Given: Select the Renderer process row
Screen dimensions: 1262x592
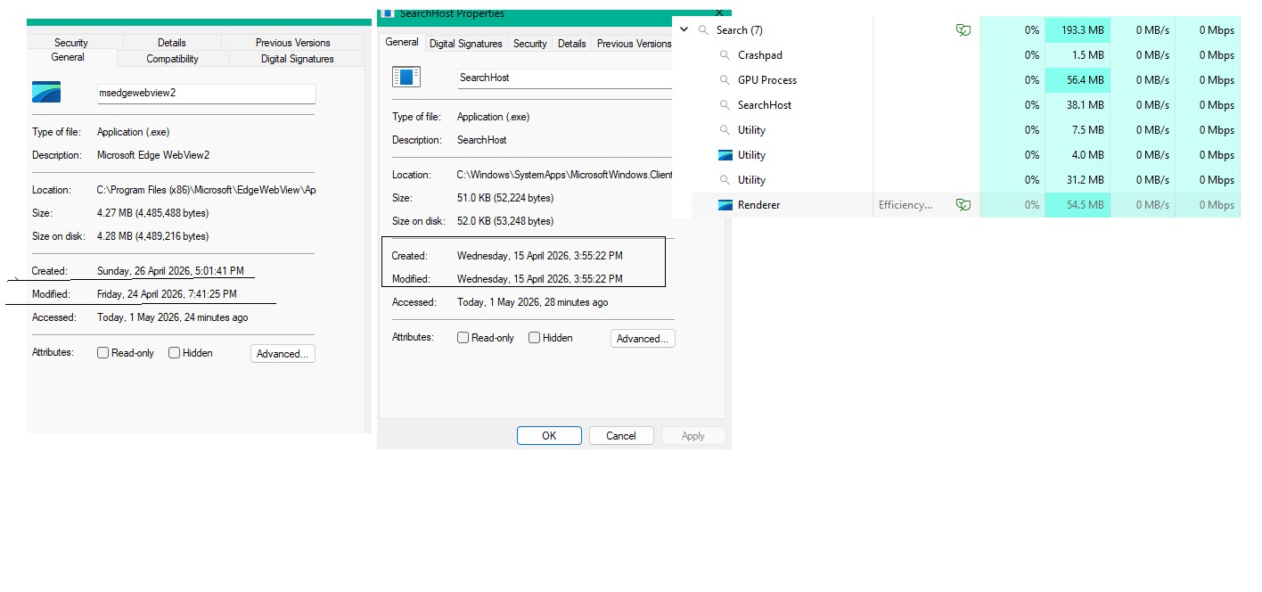Looking at the screenshot, I should (x=966, y=205).
